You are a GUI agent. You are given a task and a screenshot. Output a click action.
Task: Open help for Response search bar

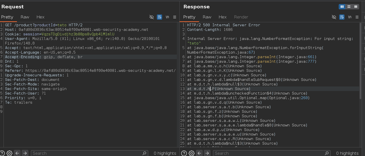tap(184, 153)
